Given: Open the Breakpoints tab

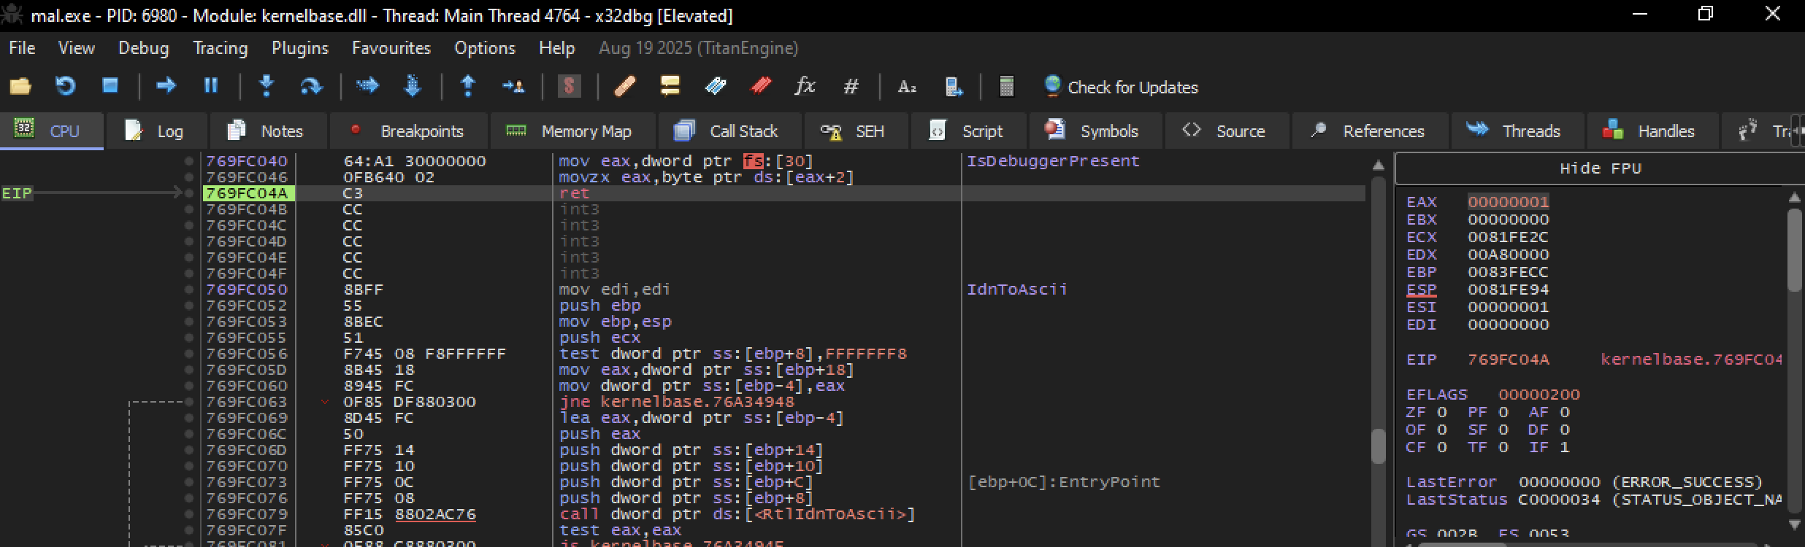Looking at the screenshot, I should (408, 131).
